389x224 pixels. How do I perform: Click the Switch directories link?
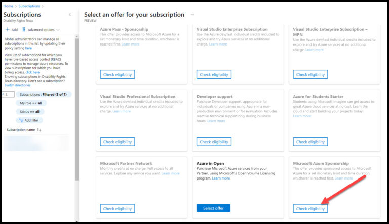pos(17,85)
